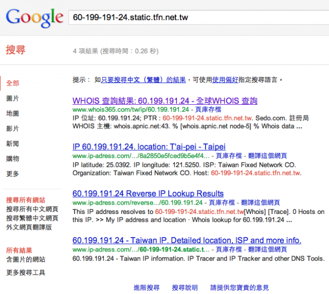This screenshot has width=329, height=294.
Task: Click 翻譯這個網頁 for Taiwan IP result
Action: [x=267, y=249]
